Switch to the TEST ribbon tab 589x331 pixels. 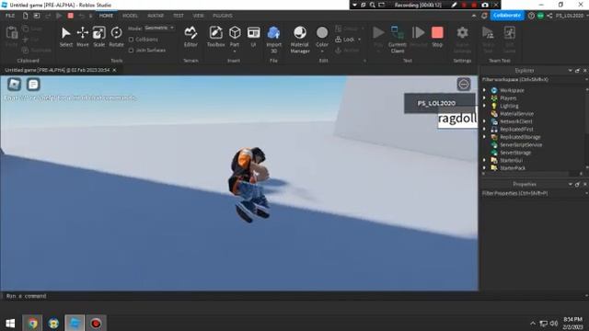tap(179, 16)
